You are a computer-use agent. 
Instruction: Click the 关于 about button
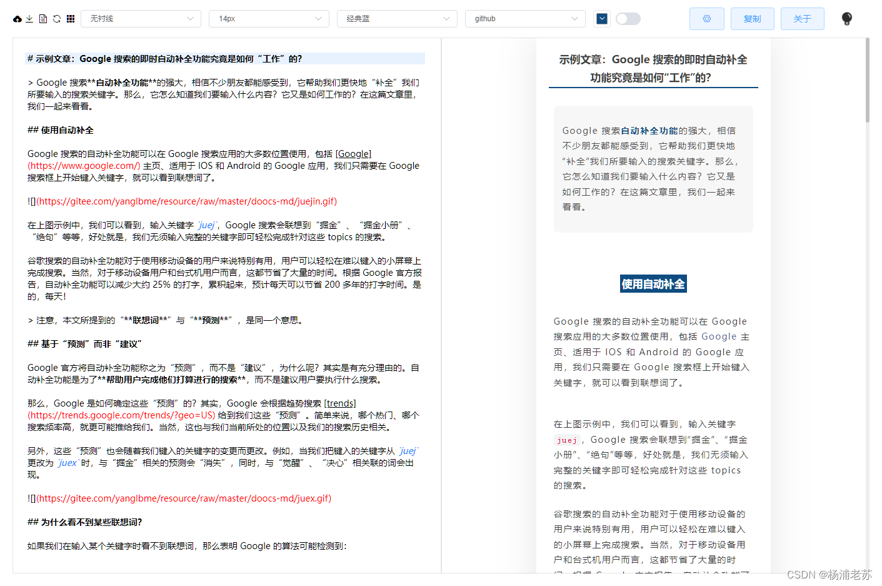point(802,19)
